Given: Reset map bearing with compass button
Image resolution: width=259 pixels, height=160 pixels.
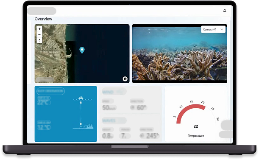Looking at the screenshot, I should 39,40.
